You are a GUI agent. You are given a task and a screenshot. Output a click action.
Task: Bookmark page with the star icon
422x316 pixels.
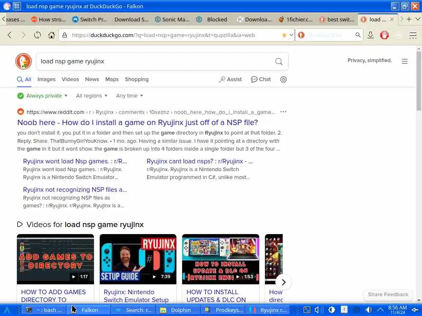coord(284,35)
